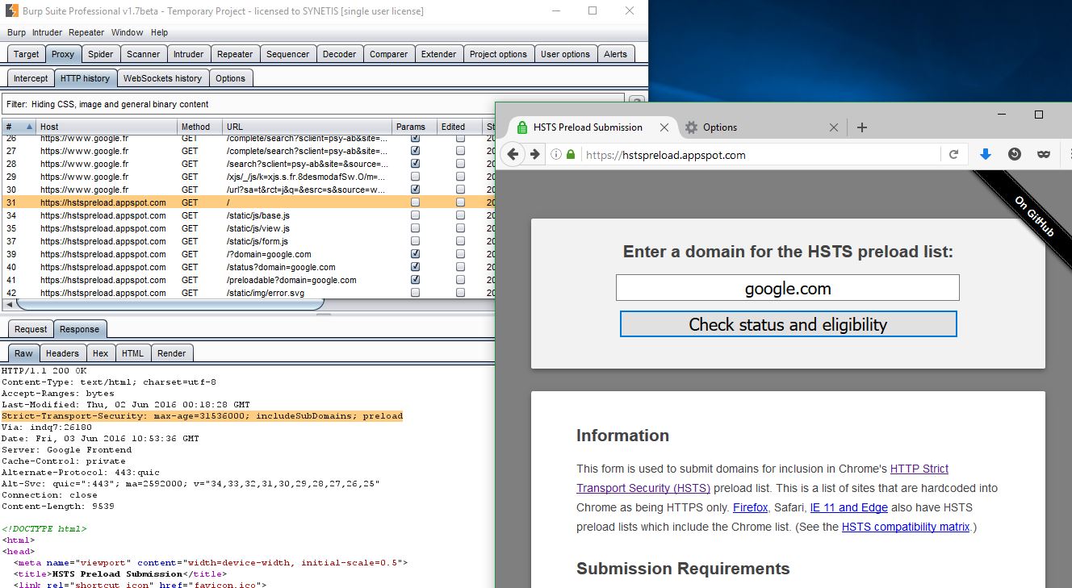Switch to the Extender tab

pos(438,54)
